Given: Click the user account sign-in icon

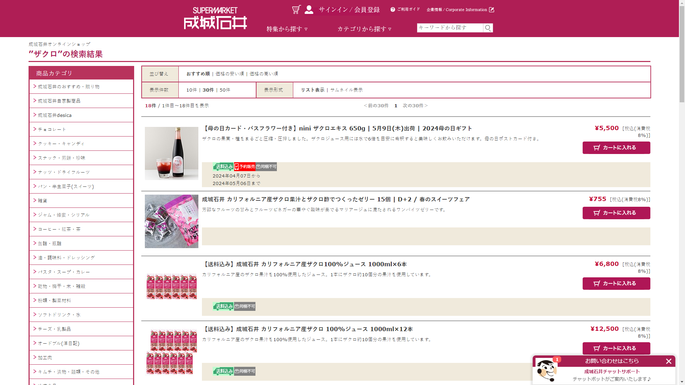Looking at the screenshot, I should pos(309,10).
